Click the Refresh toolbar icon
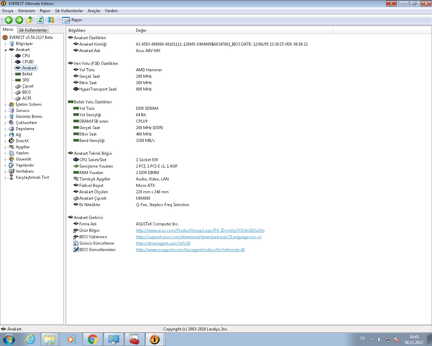Image resolution: width=432 pixels, height=346 pixels. pos(40,20)
